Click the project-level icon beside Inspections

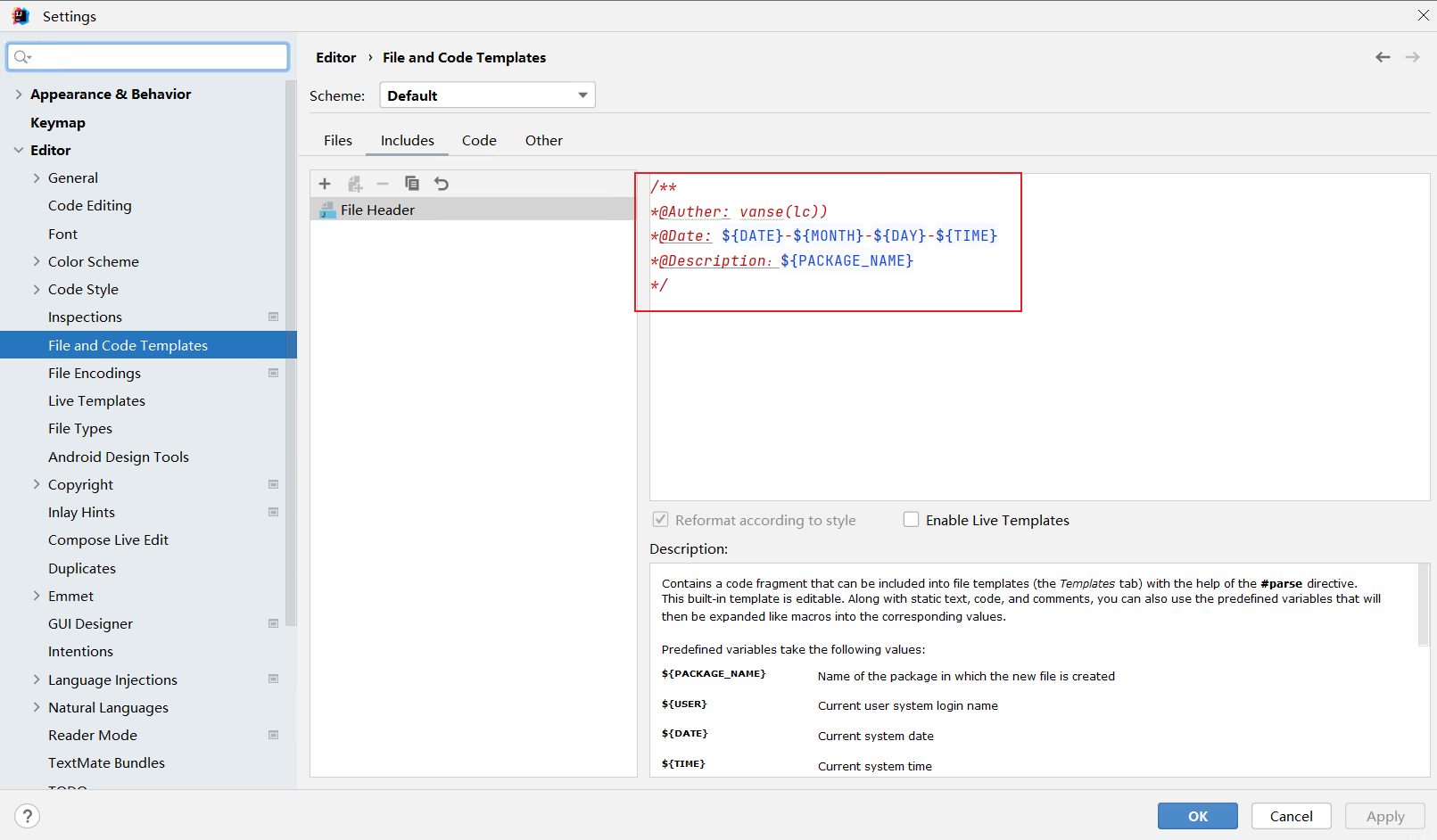pos(273,317)
